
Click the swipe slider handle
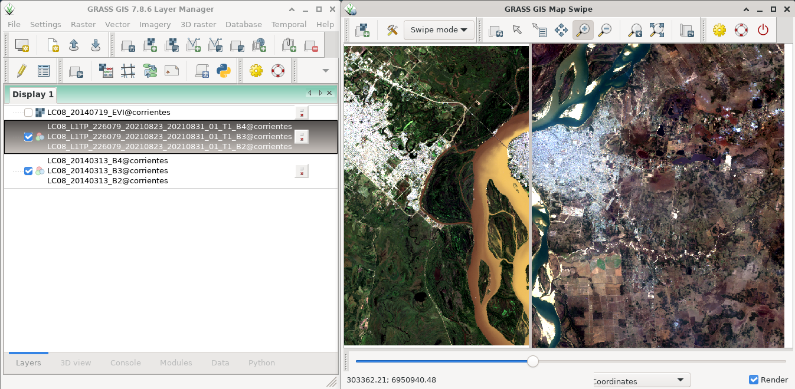pos(532,361)
